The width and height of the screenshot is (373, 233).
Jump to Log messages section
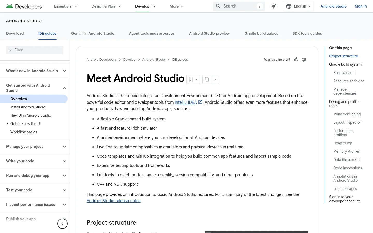click(345, 189)
